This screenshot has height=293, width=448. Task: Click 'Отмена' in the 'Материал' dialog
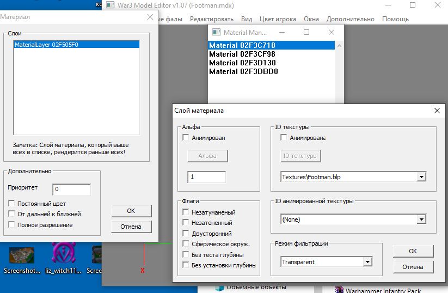(x=131, y=227)
